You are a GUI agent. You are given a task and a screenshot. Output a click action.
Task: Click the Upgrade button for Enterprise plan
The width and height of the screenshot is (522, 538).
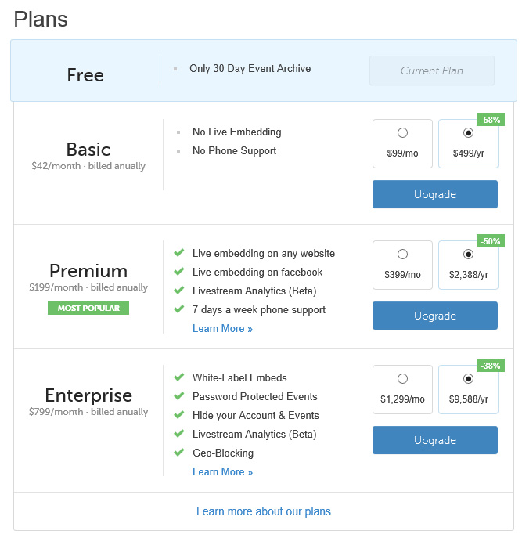[x=435, y=440]
